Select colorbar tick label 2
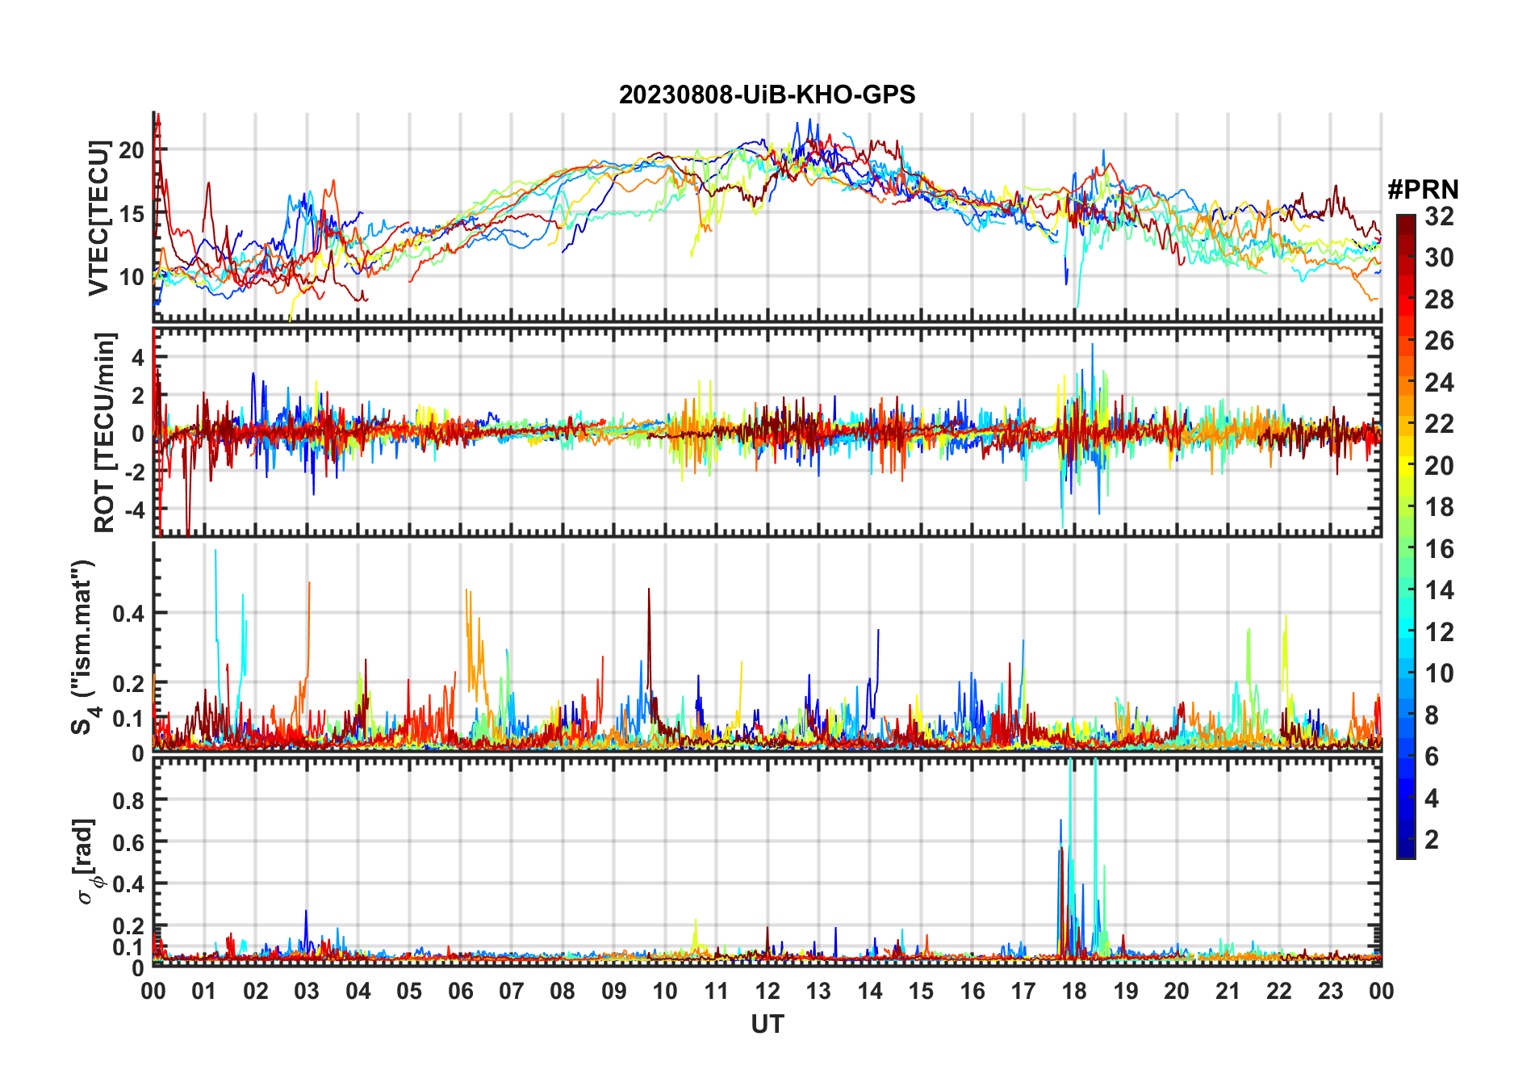This screenshot has width=1535, height=1074. coord(1432,840)
